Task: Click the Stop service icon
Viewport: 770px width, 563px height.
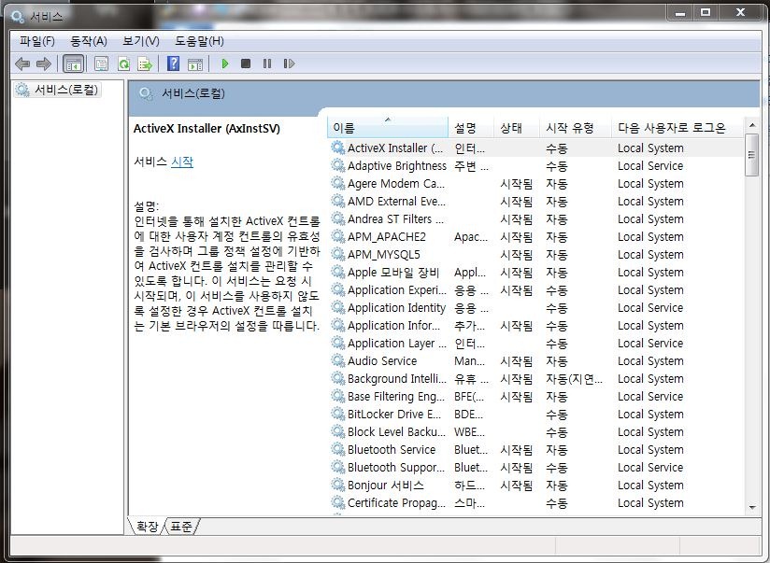Action: [246, 63]
